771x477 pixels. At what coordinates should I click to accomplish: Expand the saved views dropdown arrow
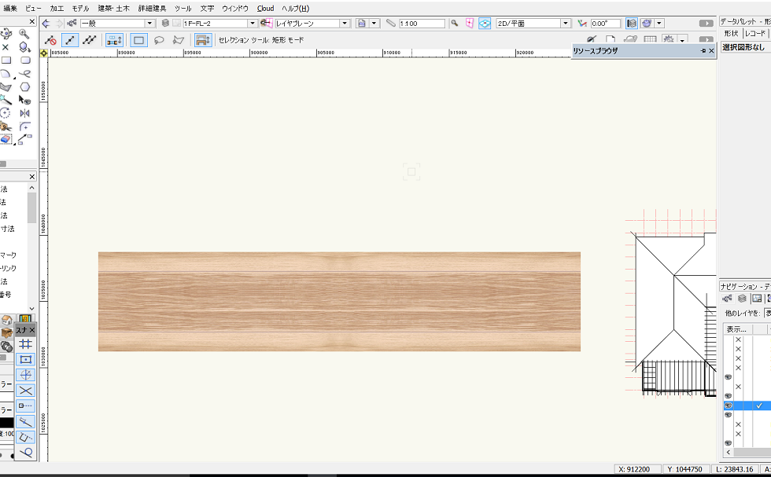(x=374, y=23)
